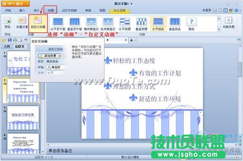Expand the transition gallery with bottom arrow
Image resolution: width=243 pixels, height=161 pixels.
(x=219, y=29)
